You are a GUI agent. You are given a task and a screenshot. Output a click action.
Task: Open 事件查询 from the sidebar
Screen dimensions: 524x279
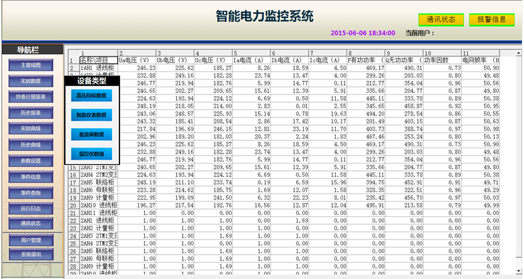pos(31,193)
